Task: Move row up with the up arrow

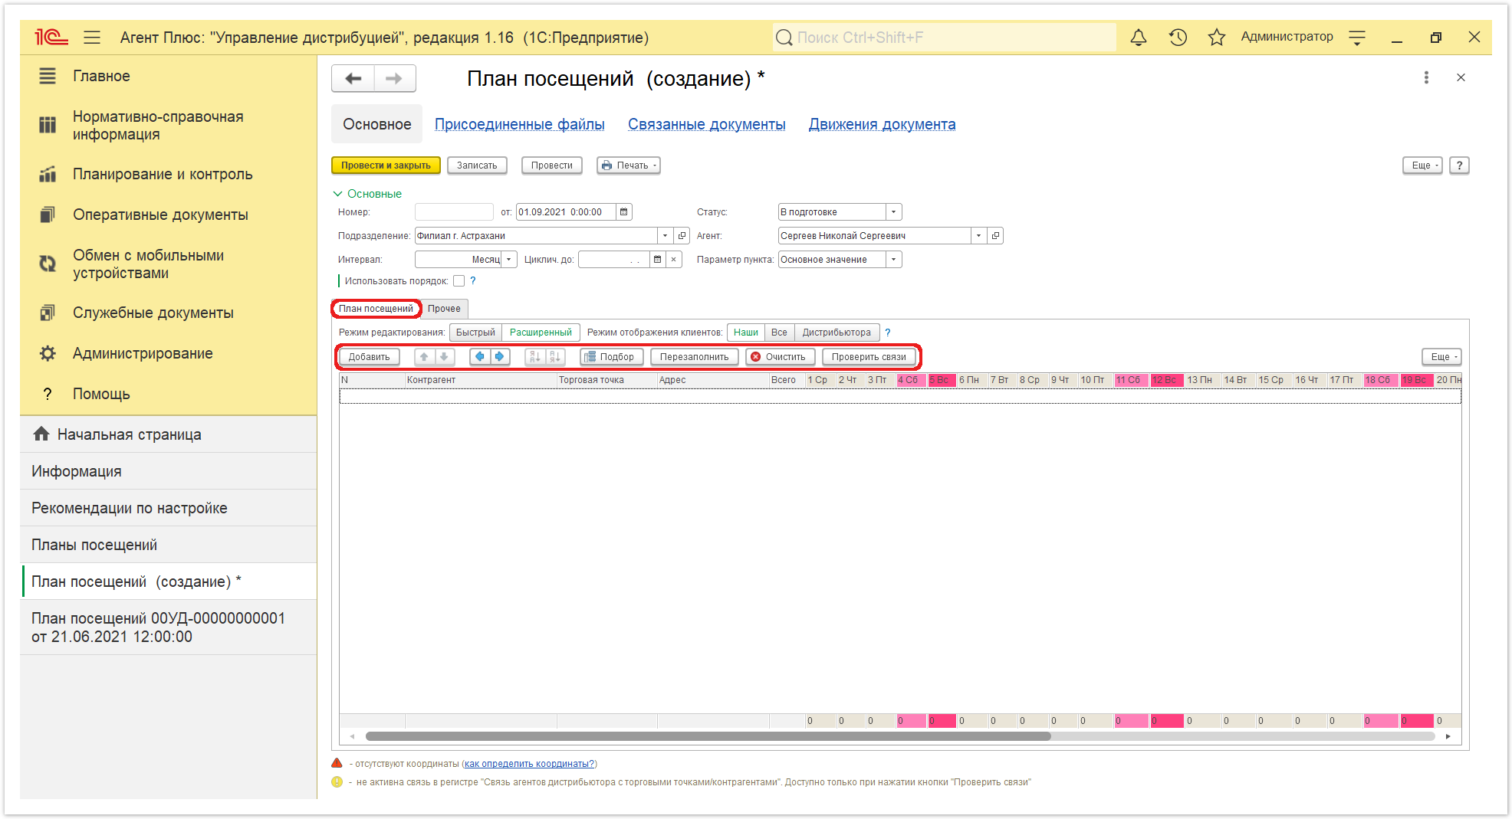Action: point(424,357)
